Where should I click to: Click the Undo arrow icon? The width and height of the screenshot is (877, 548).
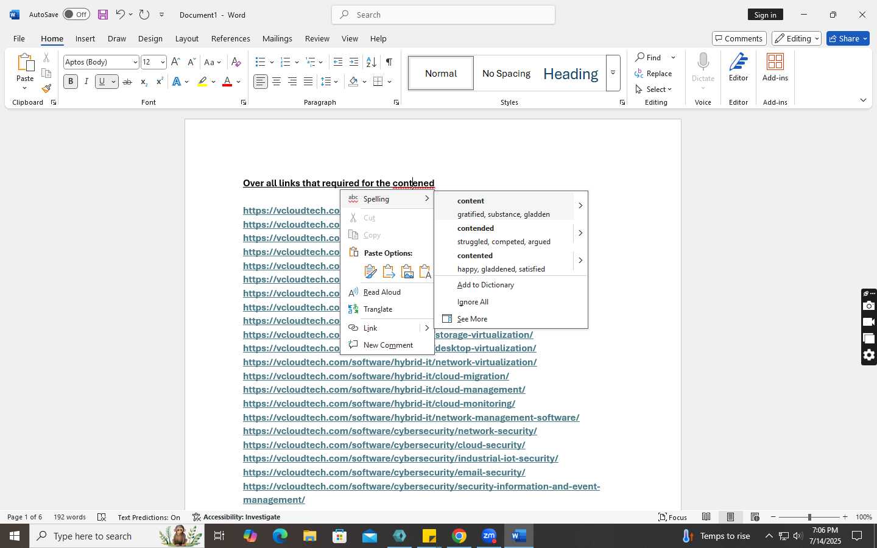[x=120, y=15]
